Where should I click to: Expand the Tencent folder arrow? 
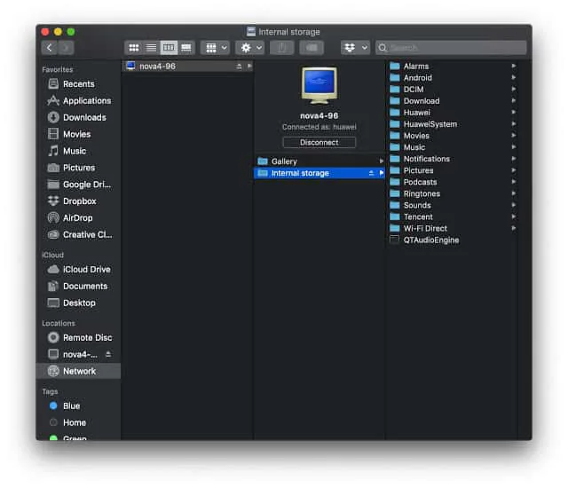513,216
